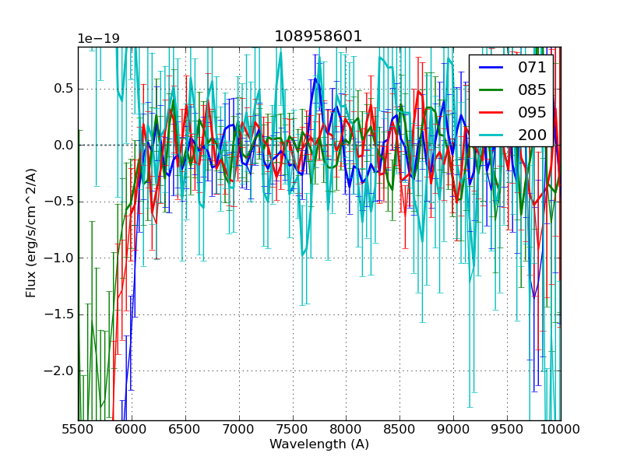Click the 10000 x-axis tick label

tap(561, 429)
